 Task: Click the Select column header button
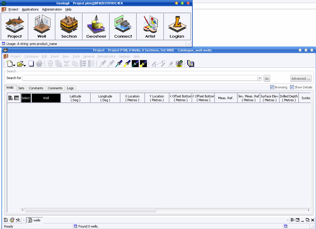(26, 98)
